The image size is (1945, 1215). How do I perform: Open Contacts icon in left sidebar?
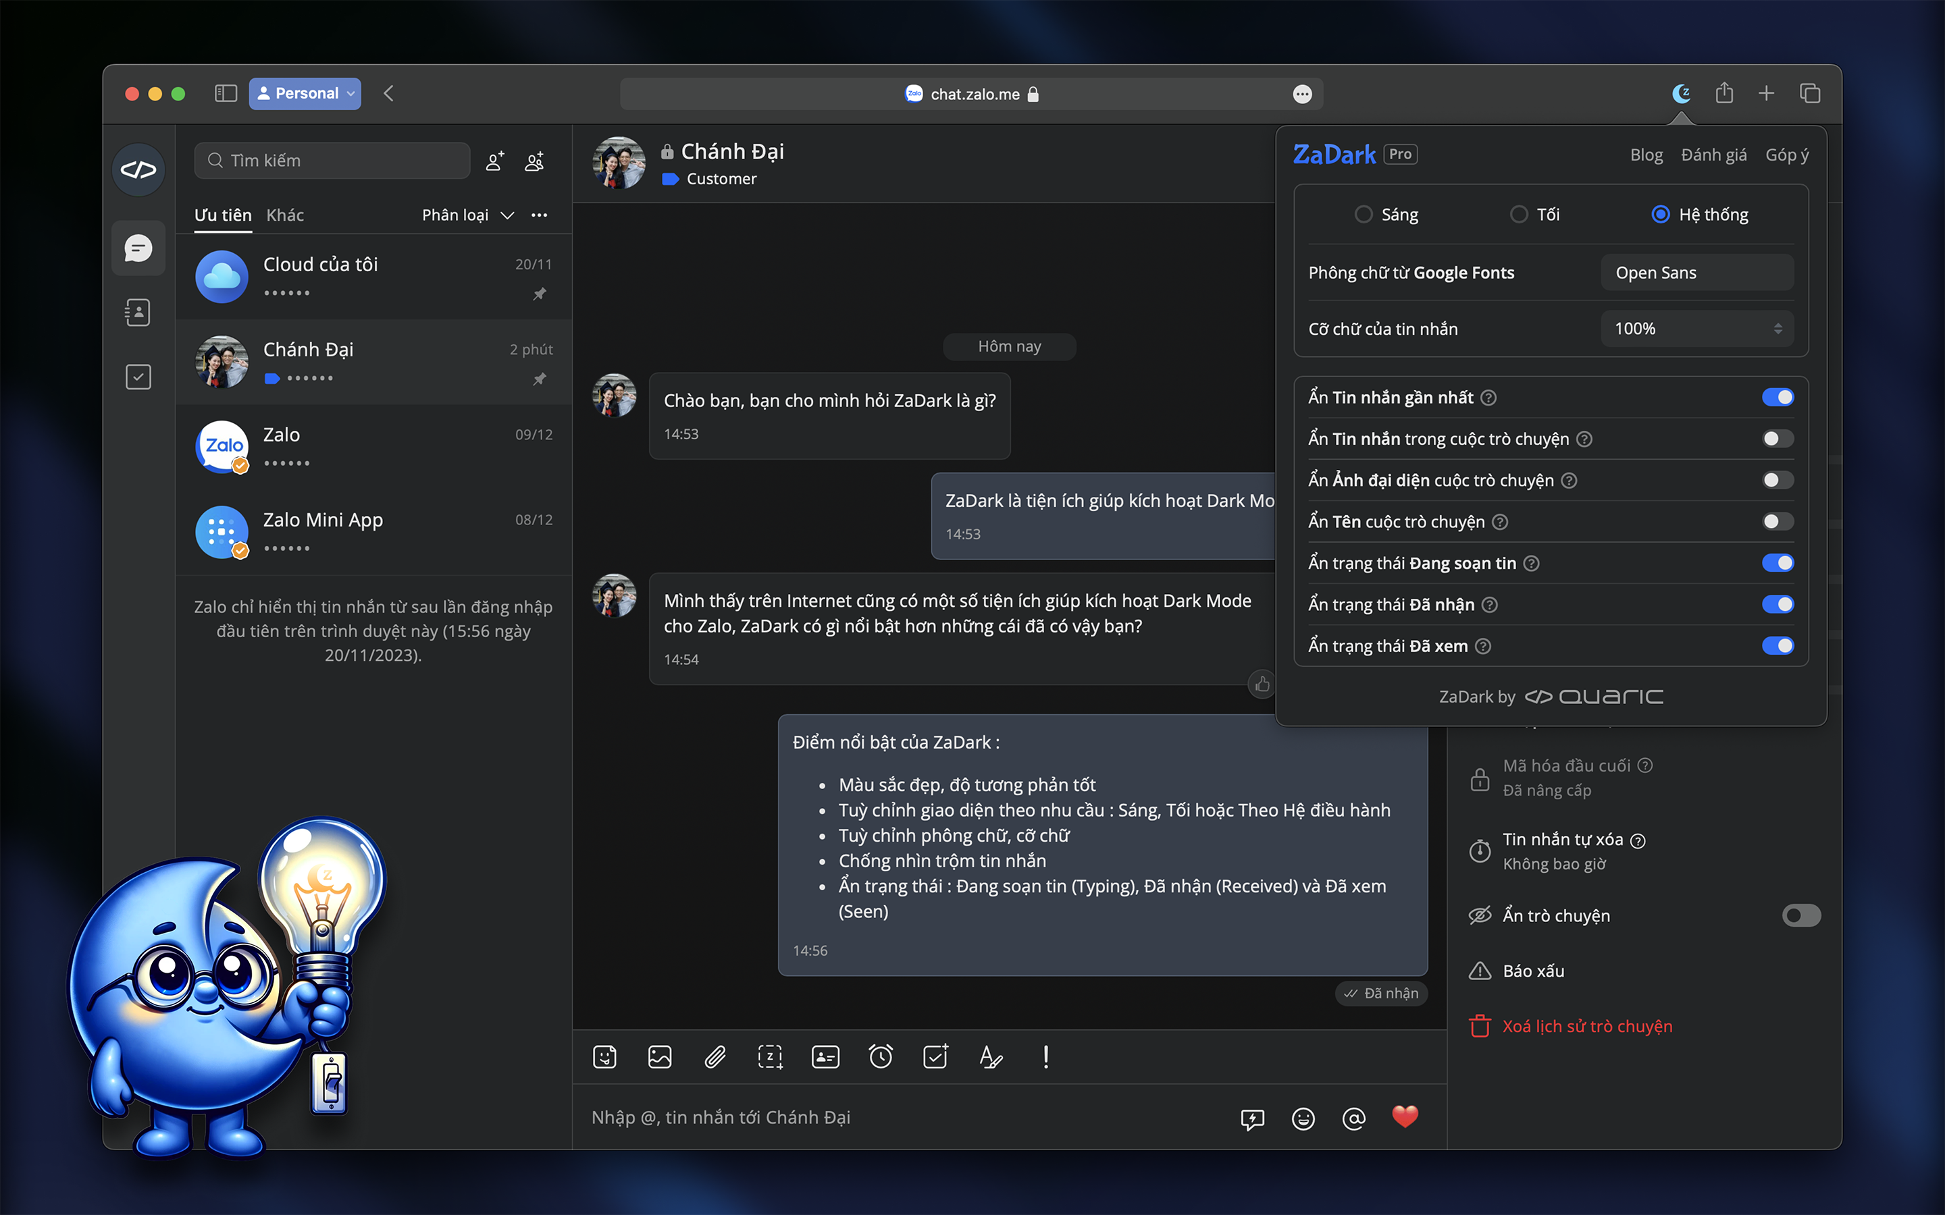pyautogui.click(x=138, y=313)
